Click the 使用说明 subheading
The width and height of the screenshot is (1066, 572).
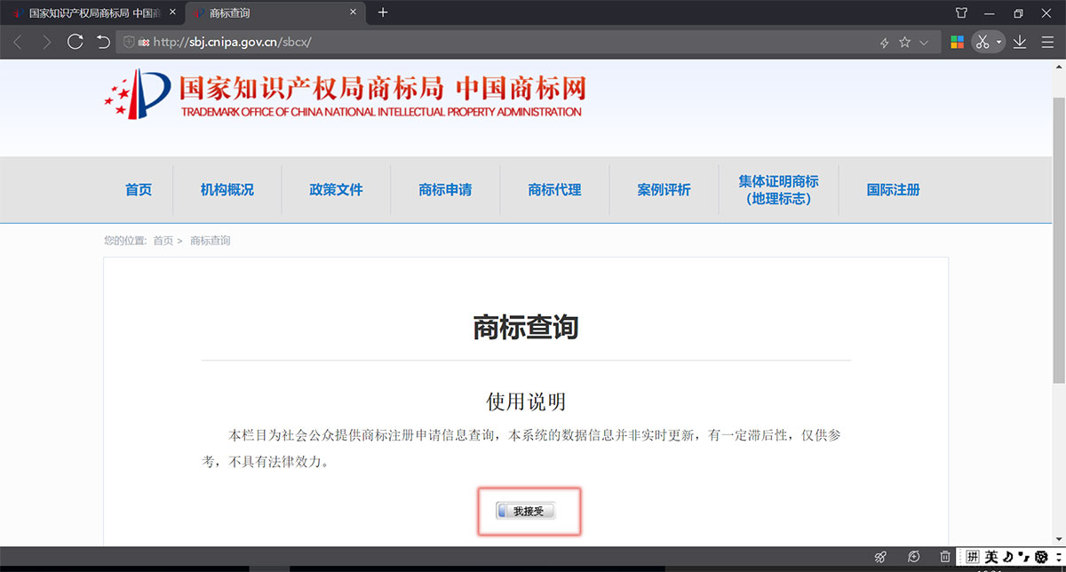coord(526,401)
